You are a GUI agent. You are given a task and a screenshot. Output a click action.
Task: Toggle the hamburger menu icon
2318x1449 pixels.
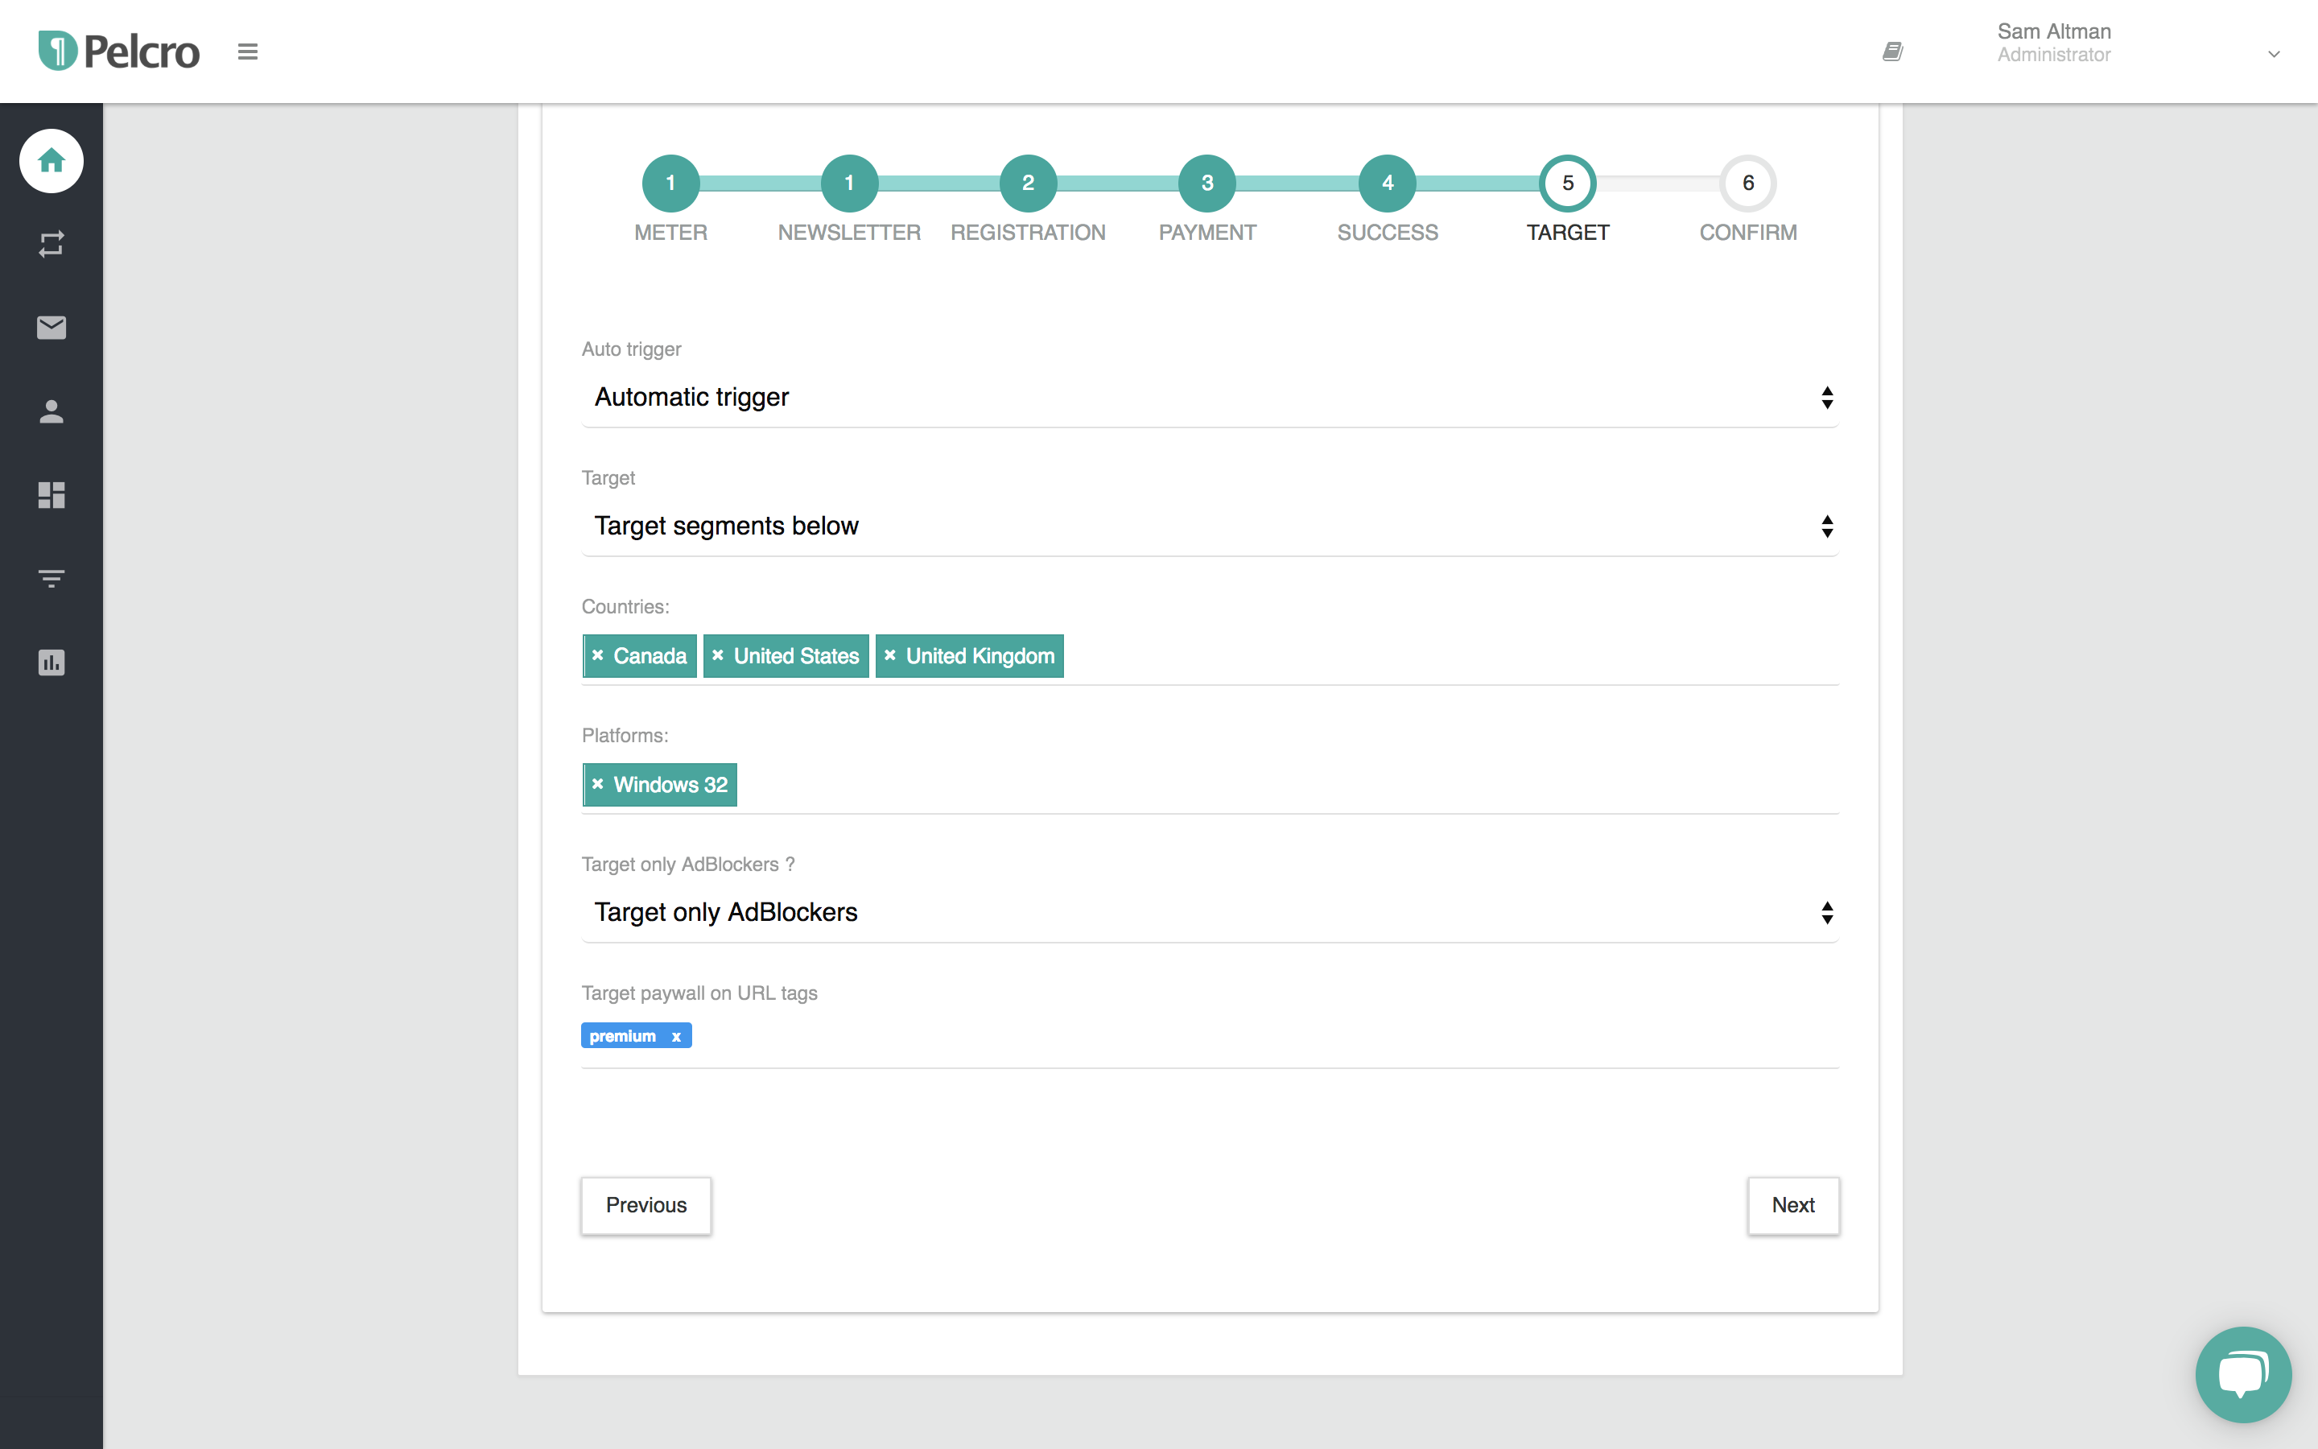(247, 52)
